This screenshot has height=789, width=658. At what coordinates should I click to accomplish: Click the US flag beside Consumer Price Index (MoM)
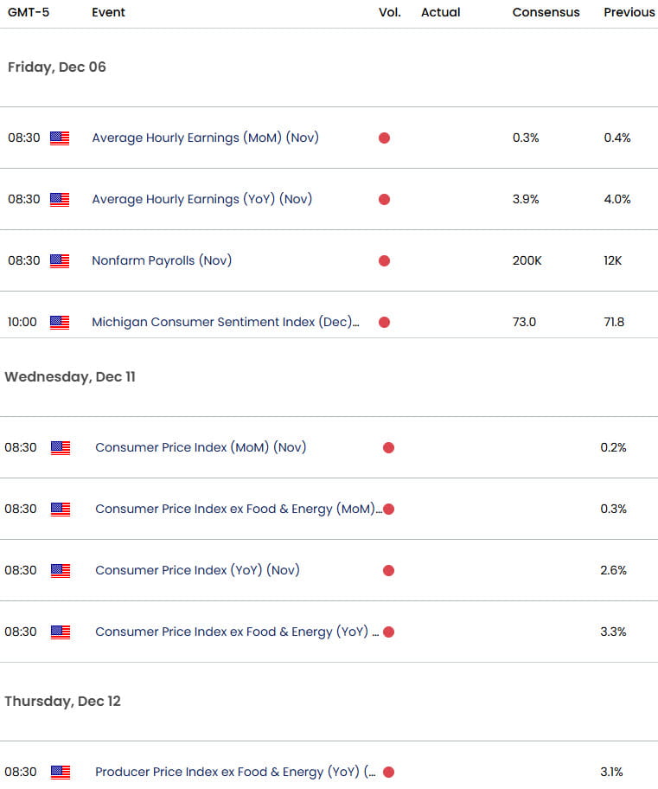click(59, 447)
